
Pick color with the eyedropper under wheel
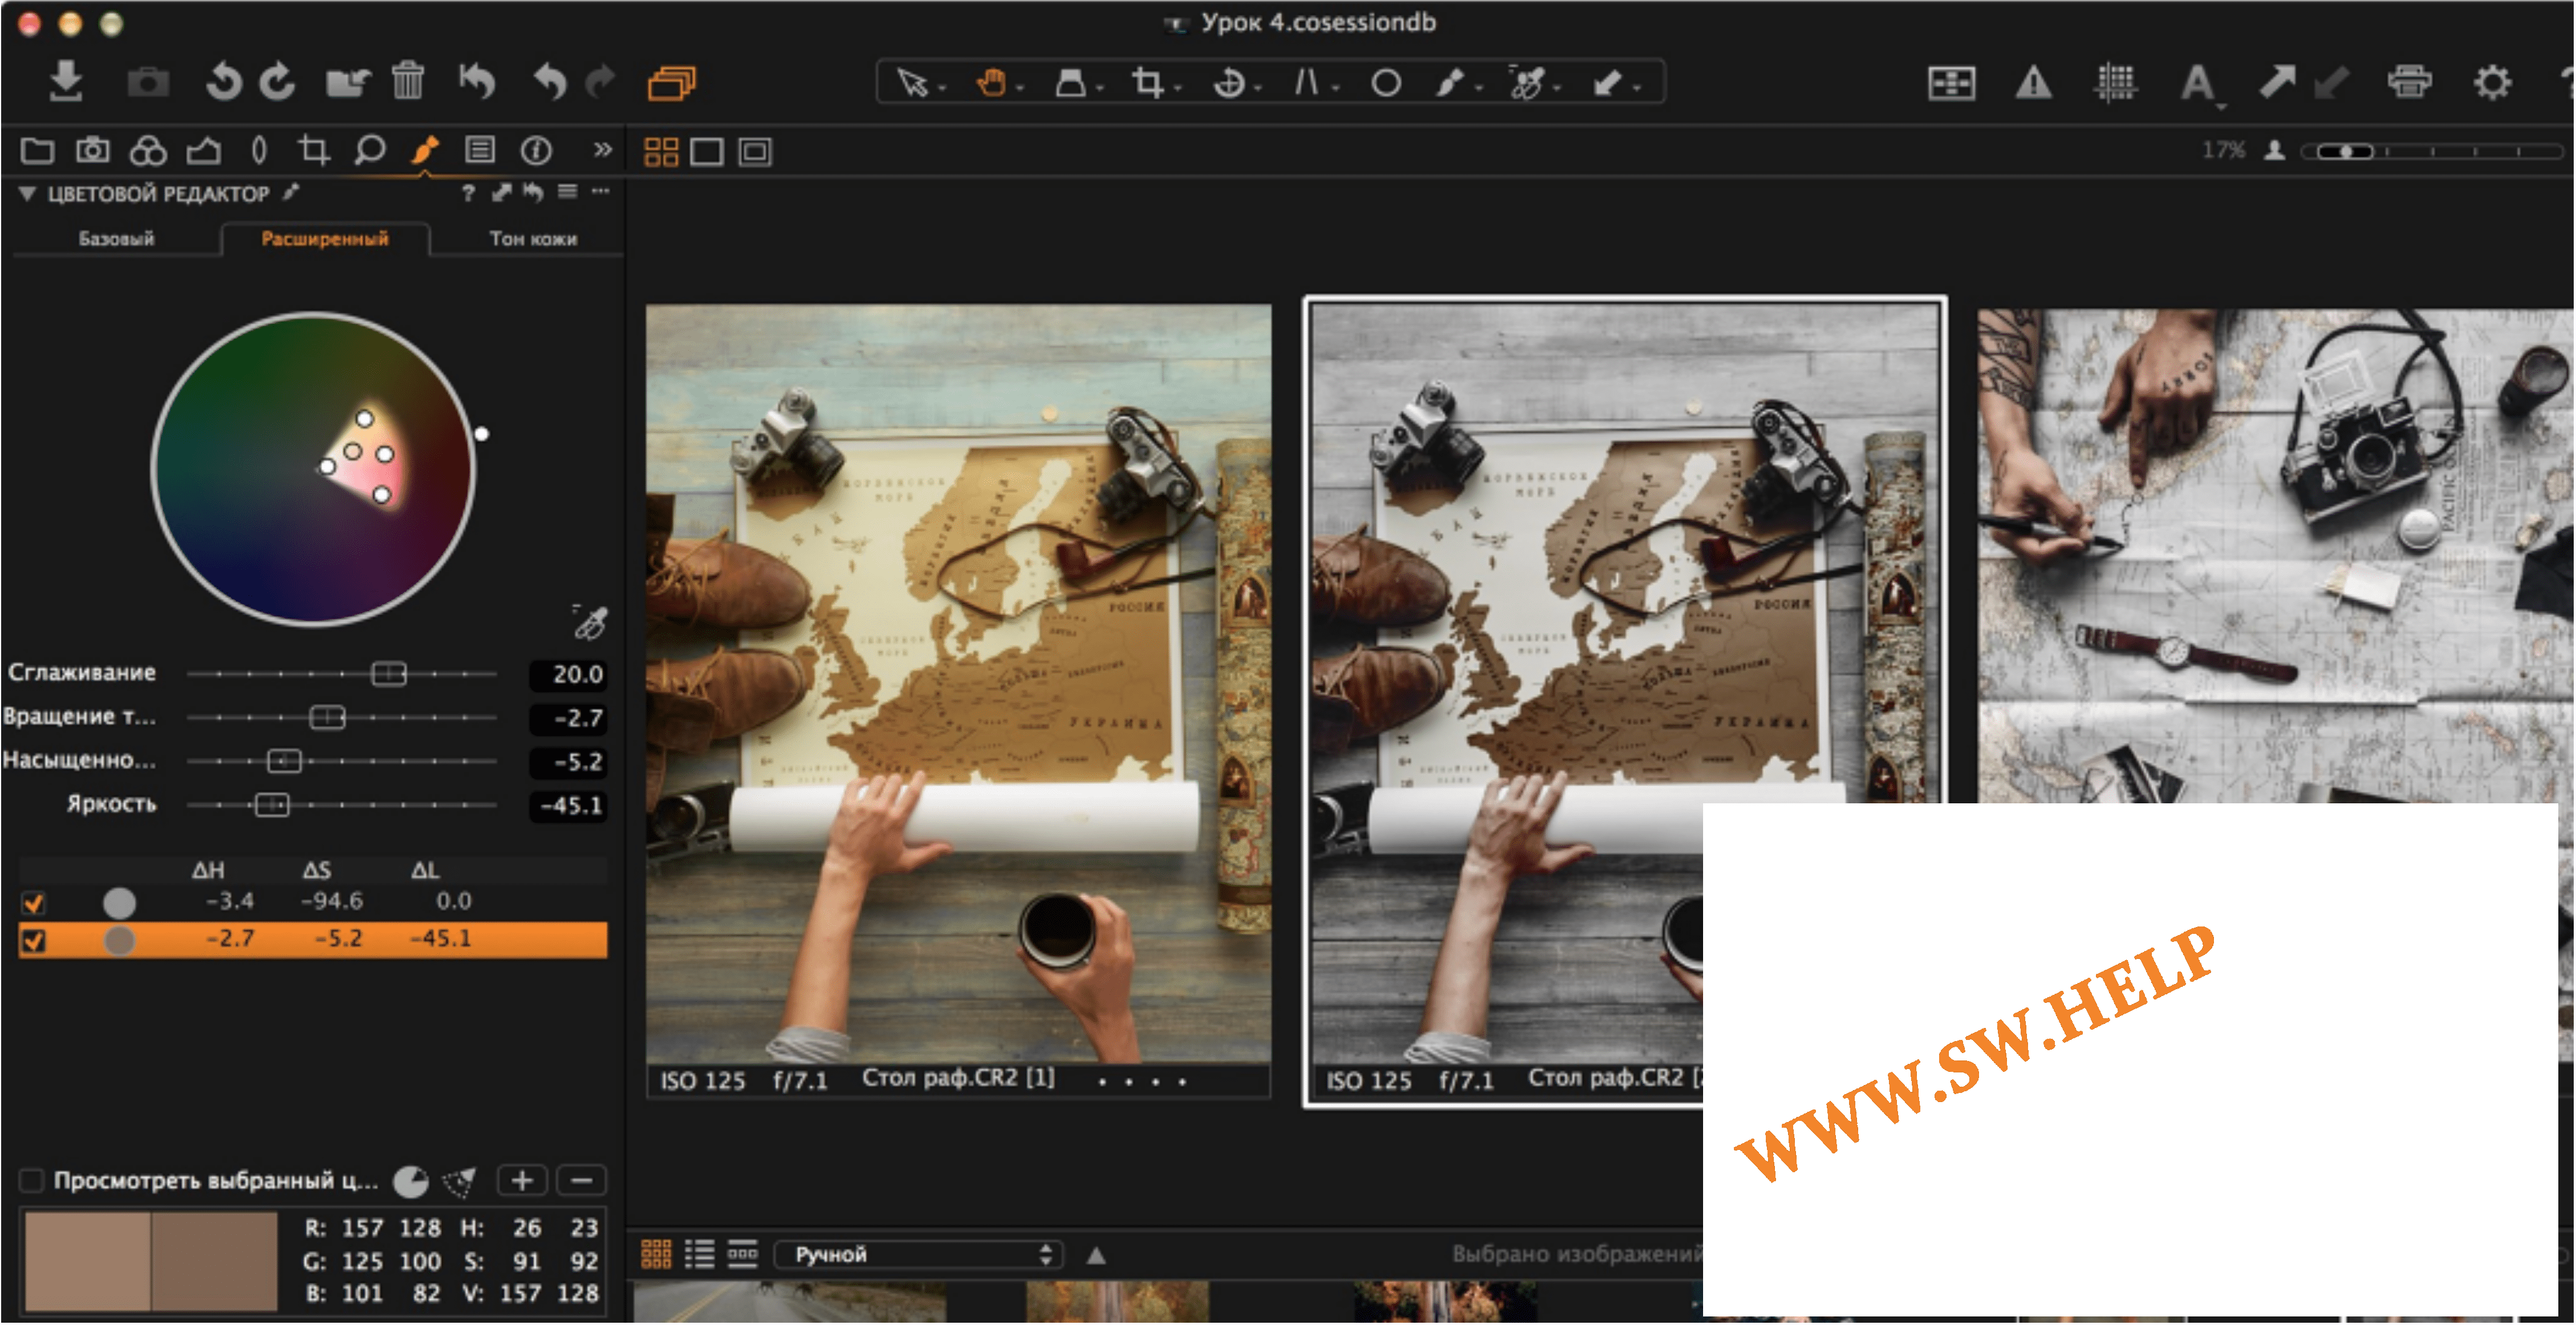(x=590, y=623)
